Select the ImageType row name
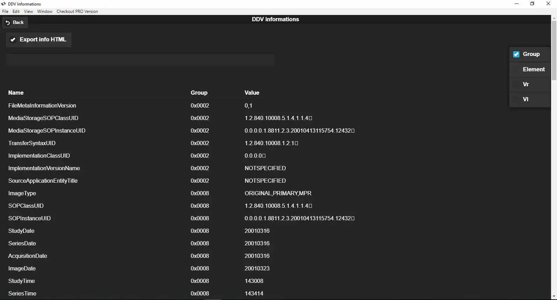 (22, 193)
